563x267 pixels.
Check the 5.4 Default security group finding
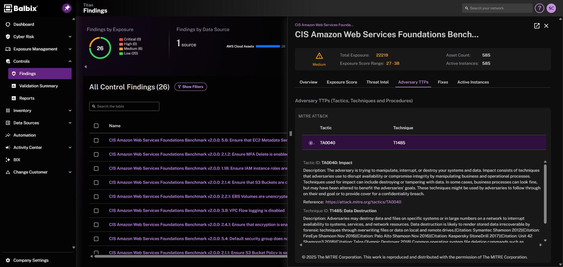pyautogui.click(x=96, y=239)
